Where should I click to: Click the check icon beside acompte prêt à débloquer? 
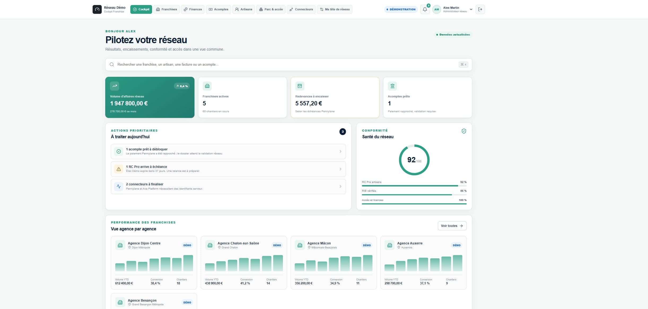[x=119, y=151]
